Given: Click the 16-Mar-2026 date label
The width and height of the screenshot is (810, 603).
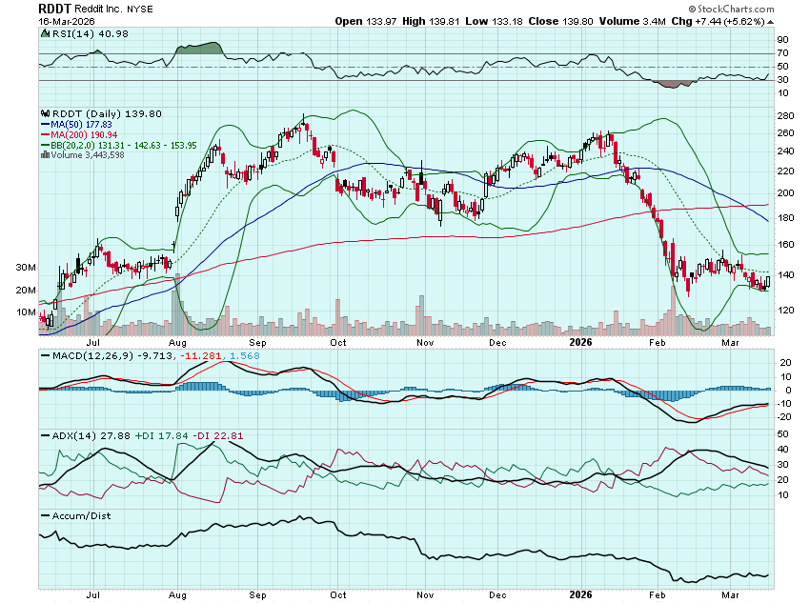Looking at the screenshot, I should (67, 22).
